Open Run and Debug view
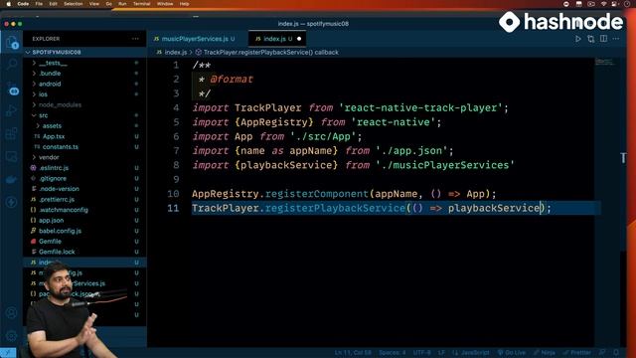This screenshot has width=636, height=358. point(11,110)
